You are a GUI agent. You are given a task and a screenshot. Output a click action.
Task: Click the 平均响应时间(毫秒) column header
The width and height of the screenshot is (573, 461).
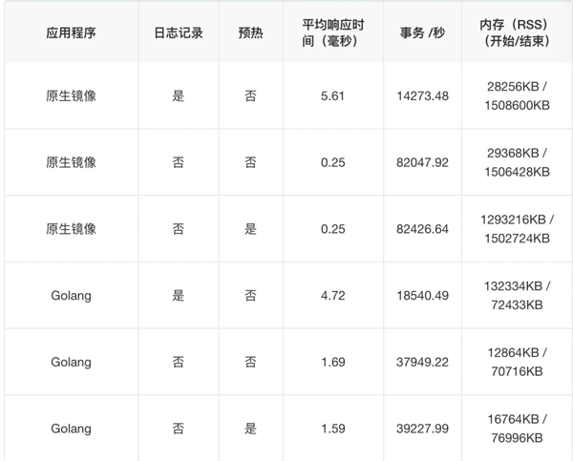(333, 32)
